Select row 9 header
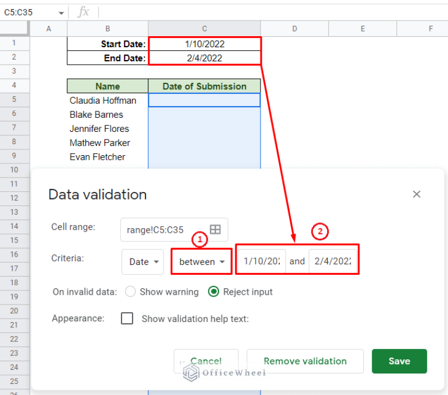Image resolution: width=448 pixels, height=395 pixels. click(x=14, y=156)
